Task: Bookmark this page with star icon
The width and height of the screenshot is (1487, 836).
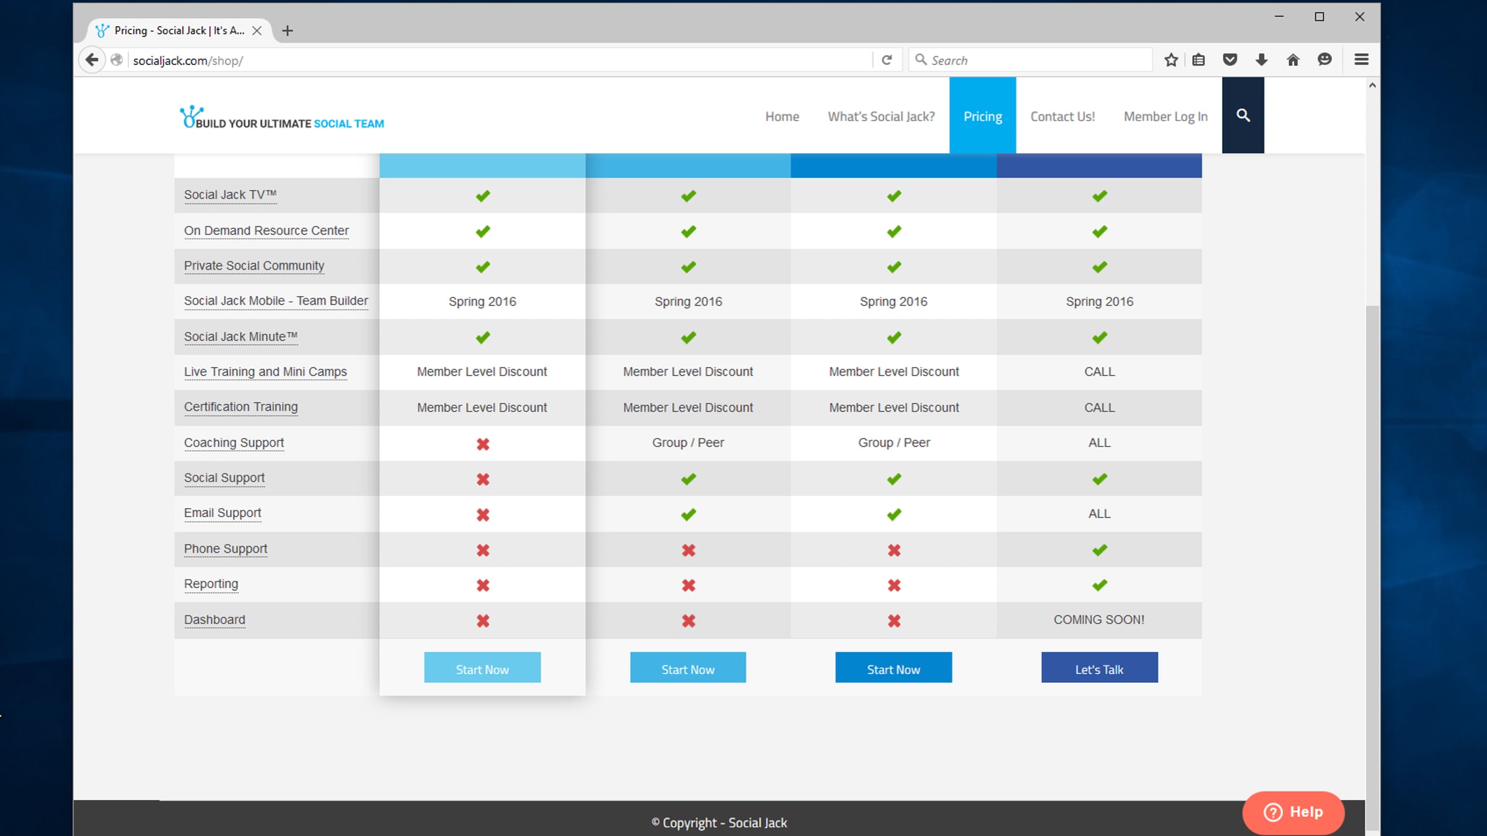Action: point(1170,60)
